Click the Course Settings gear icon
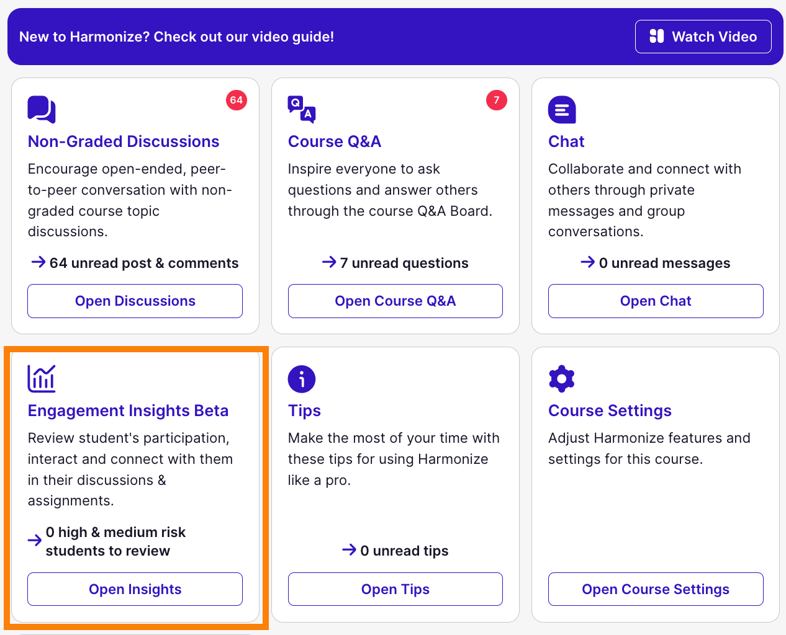The height and width of the screenshot is (635, 786). click(x=562, y=379)
